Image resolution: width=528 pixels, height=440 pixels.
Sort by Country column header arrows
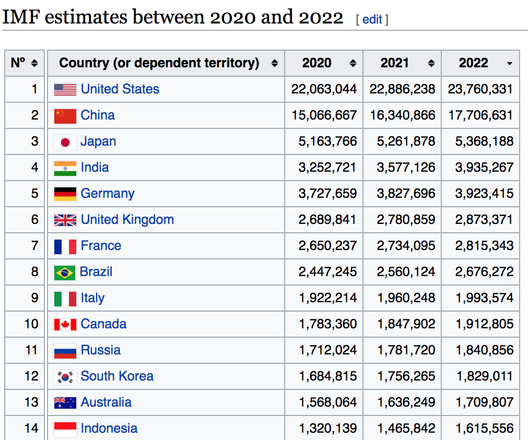(274, 64)
